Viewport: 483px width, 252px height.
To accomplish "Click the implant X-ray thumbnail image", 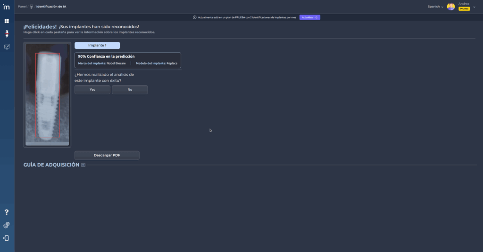I will coord(47,94).
